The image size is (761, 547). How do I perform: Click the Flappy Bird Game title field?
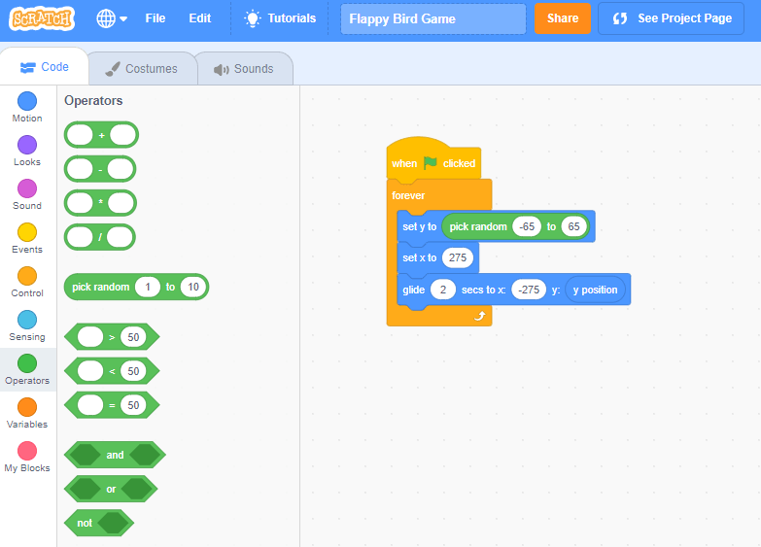[432, 18]
